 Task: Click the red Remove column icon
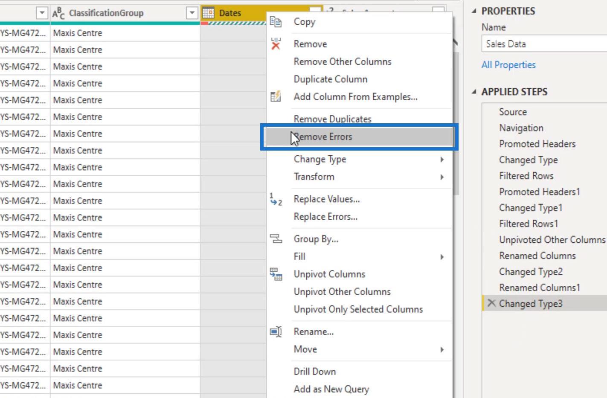pyautogui.click(x=276, y=44)
